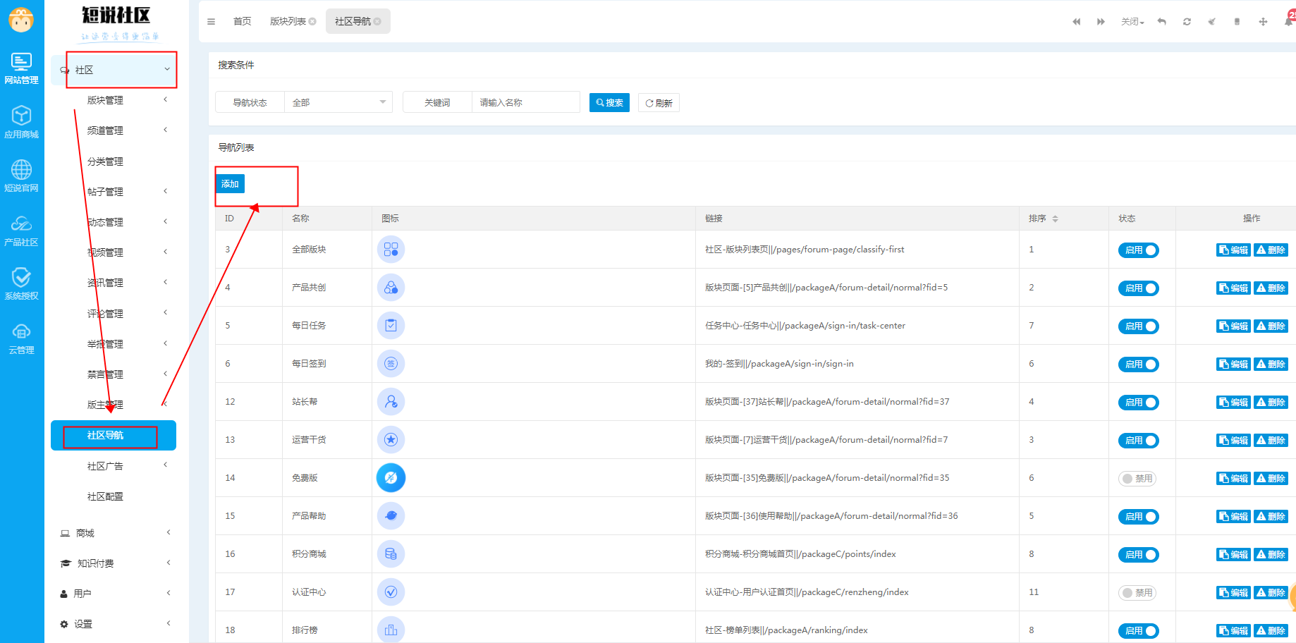The image size is (1296, 643).
Task: Select 社区导航 in the sidebar menu
Action: [114, 436]
